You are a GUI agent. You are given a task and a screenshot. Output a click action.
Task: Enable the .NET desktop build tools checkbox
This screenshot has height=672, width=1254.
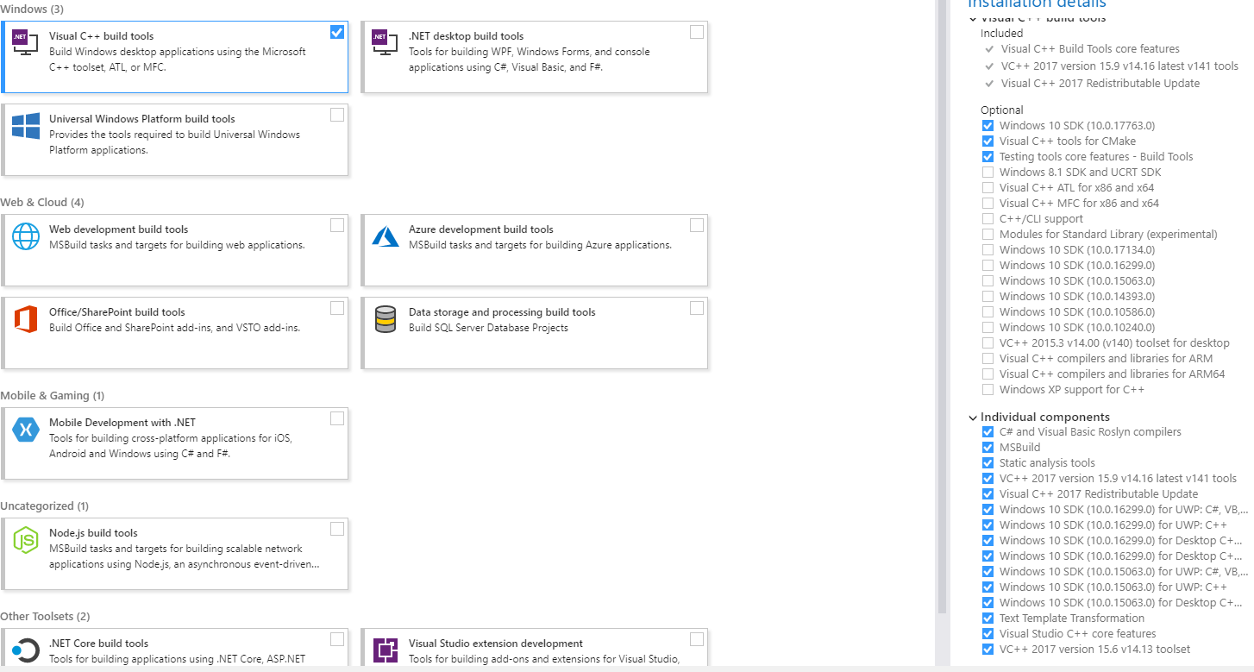click(x=697, y=31)
